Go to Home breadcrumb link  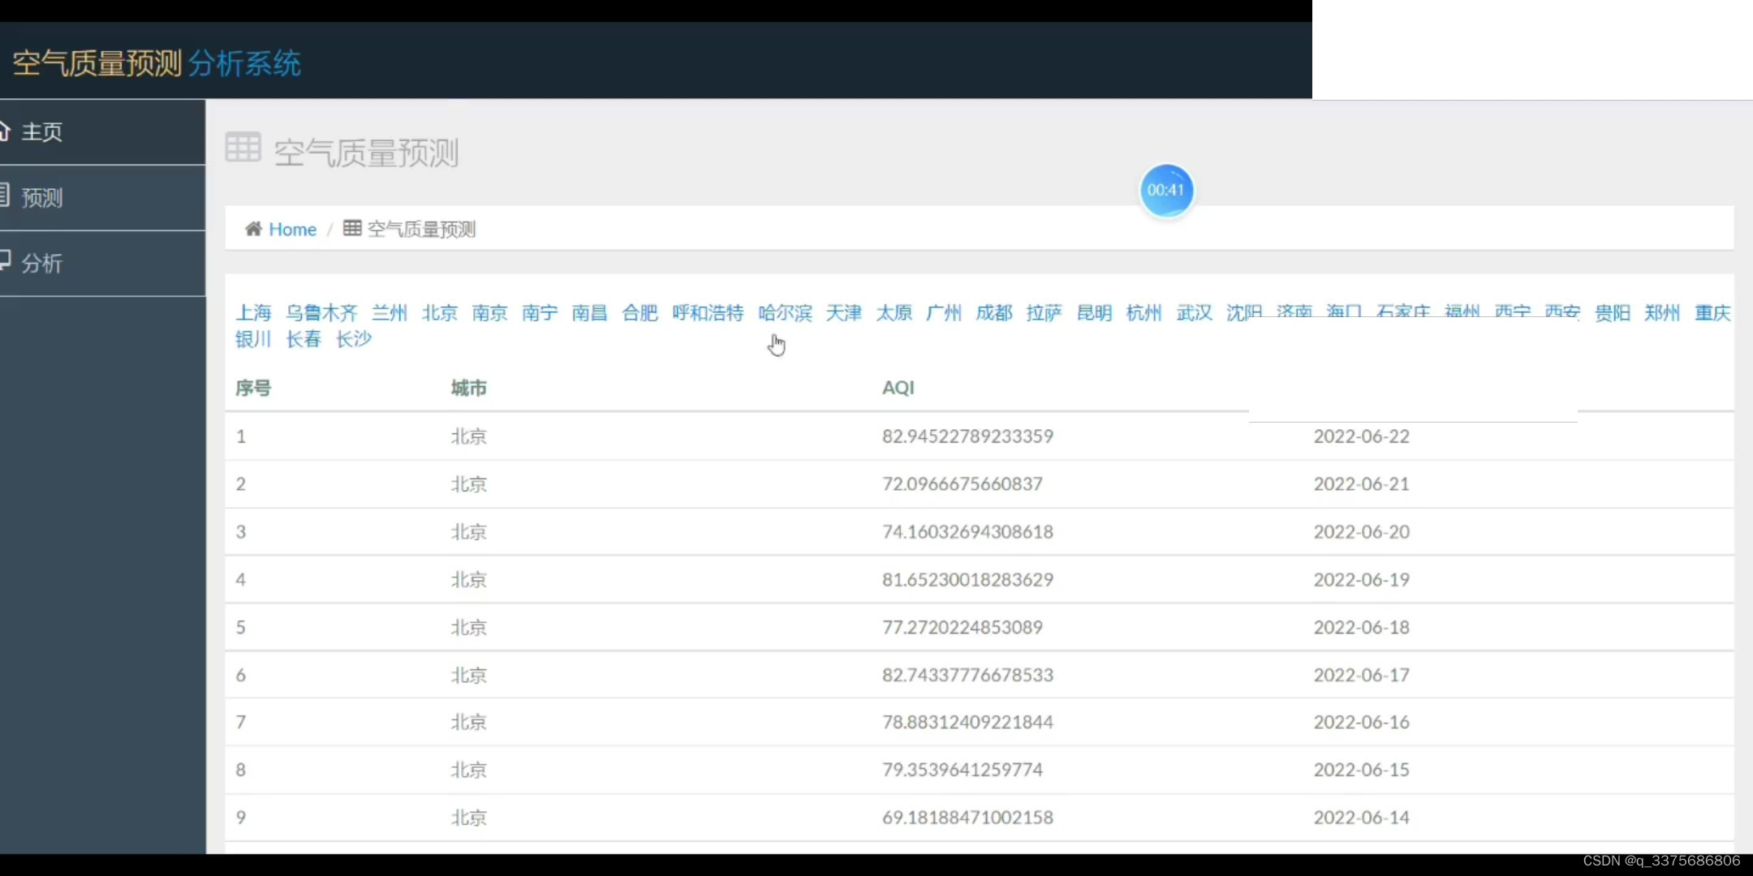[x=292, y=230]
